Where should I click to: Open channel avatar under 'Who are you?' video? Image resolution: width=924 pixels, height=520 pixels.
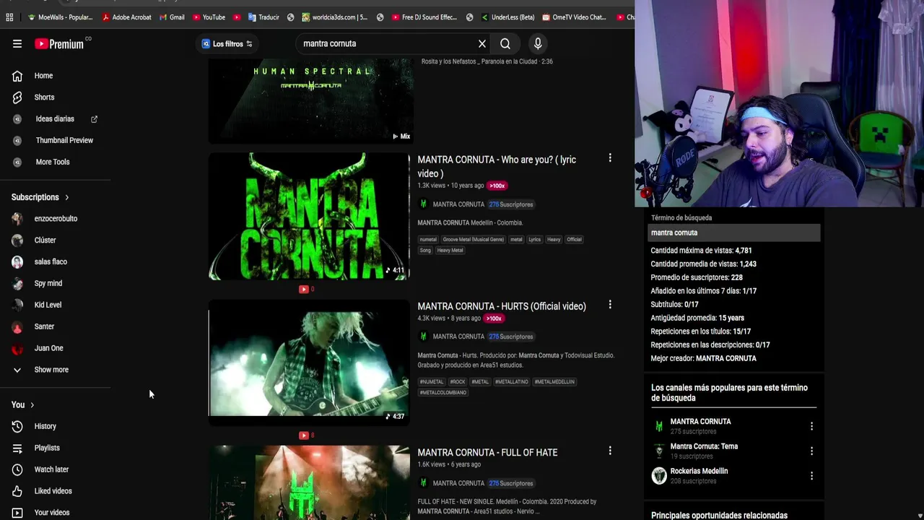pyautogui.click(x=424, y=204)
